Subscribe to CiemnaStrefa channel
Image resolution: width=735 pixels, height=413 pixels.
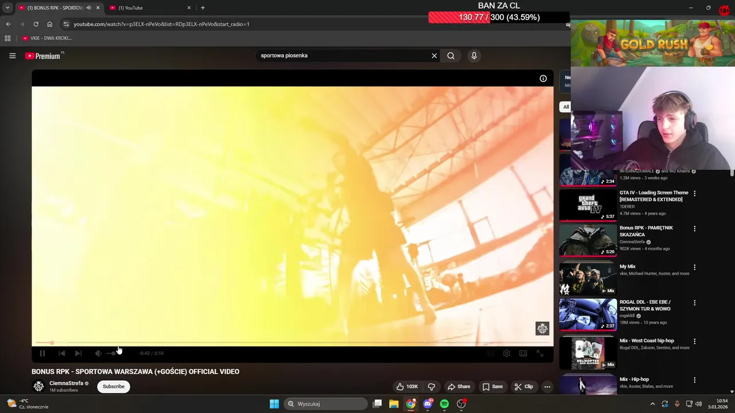(x=114, y=387)
